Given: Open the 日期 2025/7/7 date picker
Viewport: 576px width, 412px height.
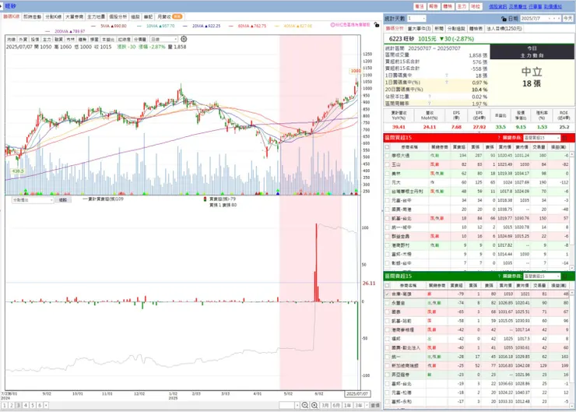Looking at the screenshot, I should (541, 19).
